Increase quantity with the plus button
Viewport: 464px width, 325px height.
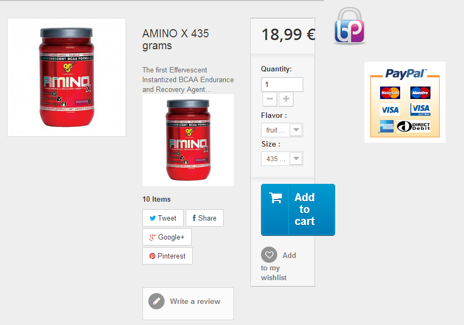click(x=286, y=99)
